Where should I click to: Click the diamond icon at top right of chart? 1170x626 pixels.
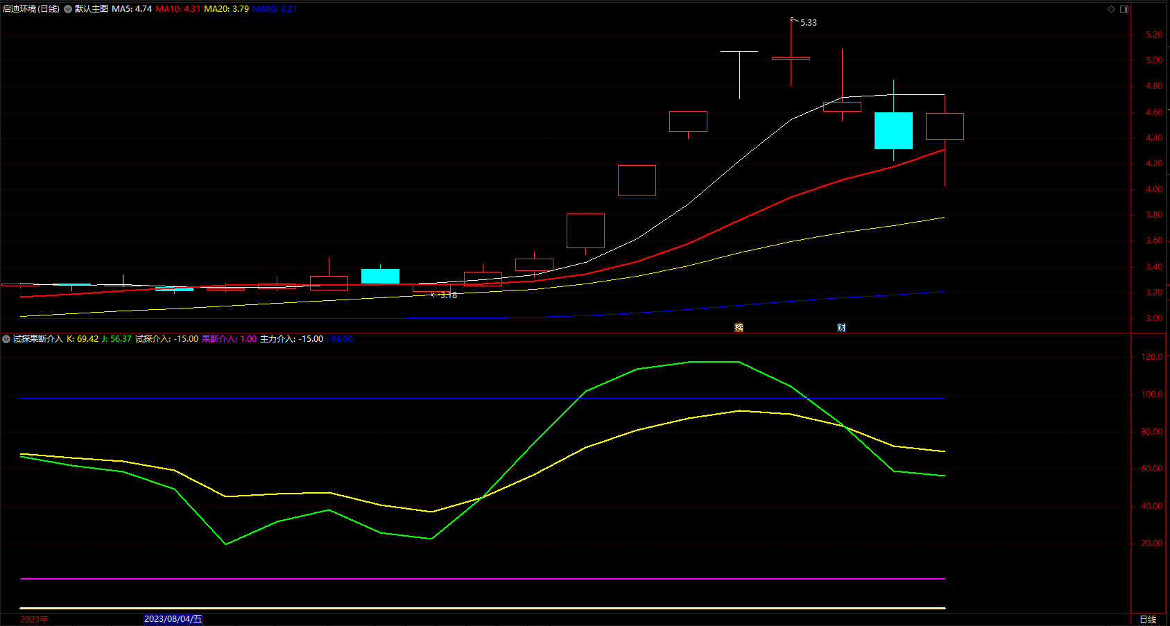pos(1111,9)
